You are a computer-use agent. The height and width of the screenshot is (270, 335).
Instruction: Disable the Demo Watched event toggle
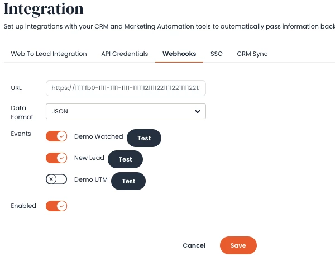coord(56,136)
